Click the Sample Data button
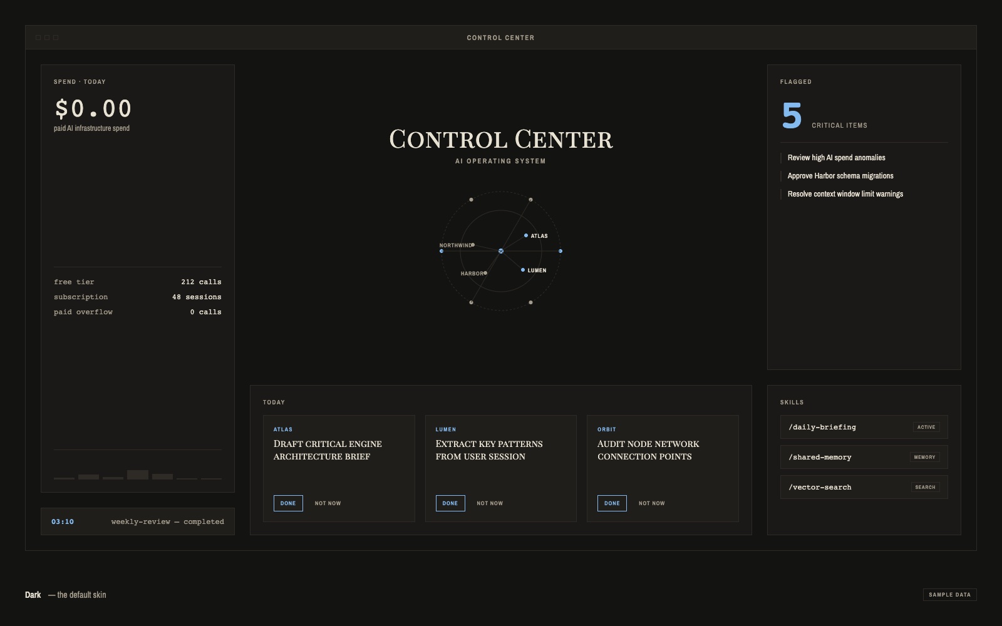The height and width of the screenshot is (626, 1002). [x=949, y=595]
